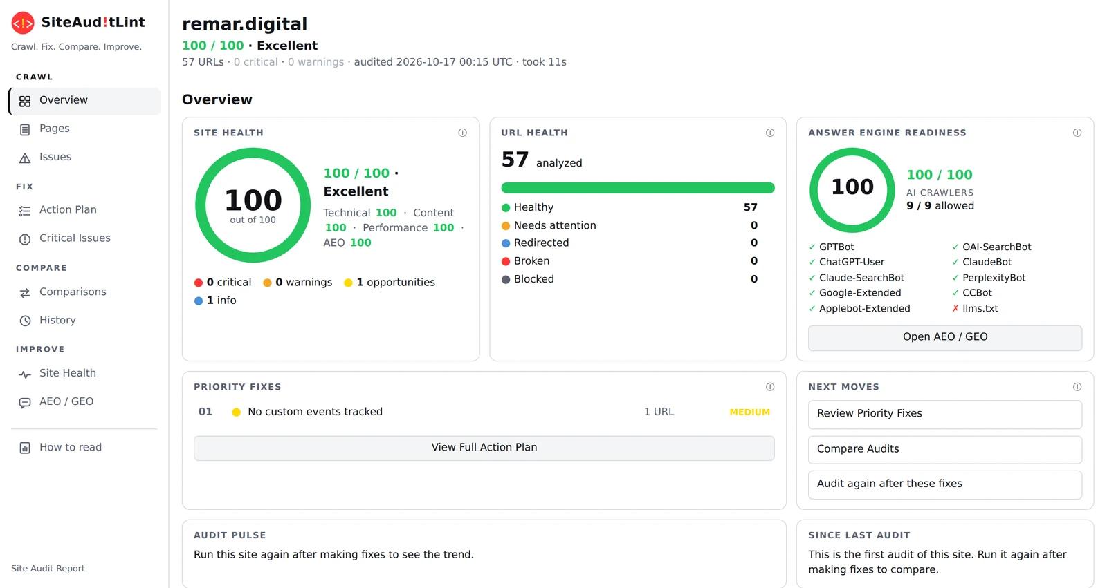Click the AEO / GEO chat bubble icon
Image resolution: width=1107 pixels, height=588 pixels.
point(25,402)
